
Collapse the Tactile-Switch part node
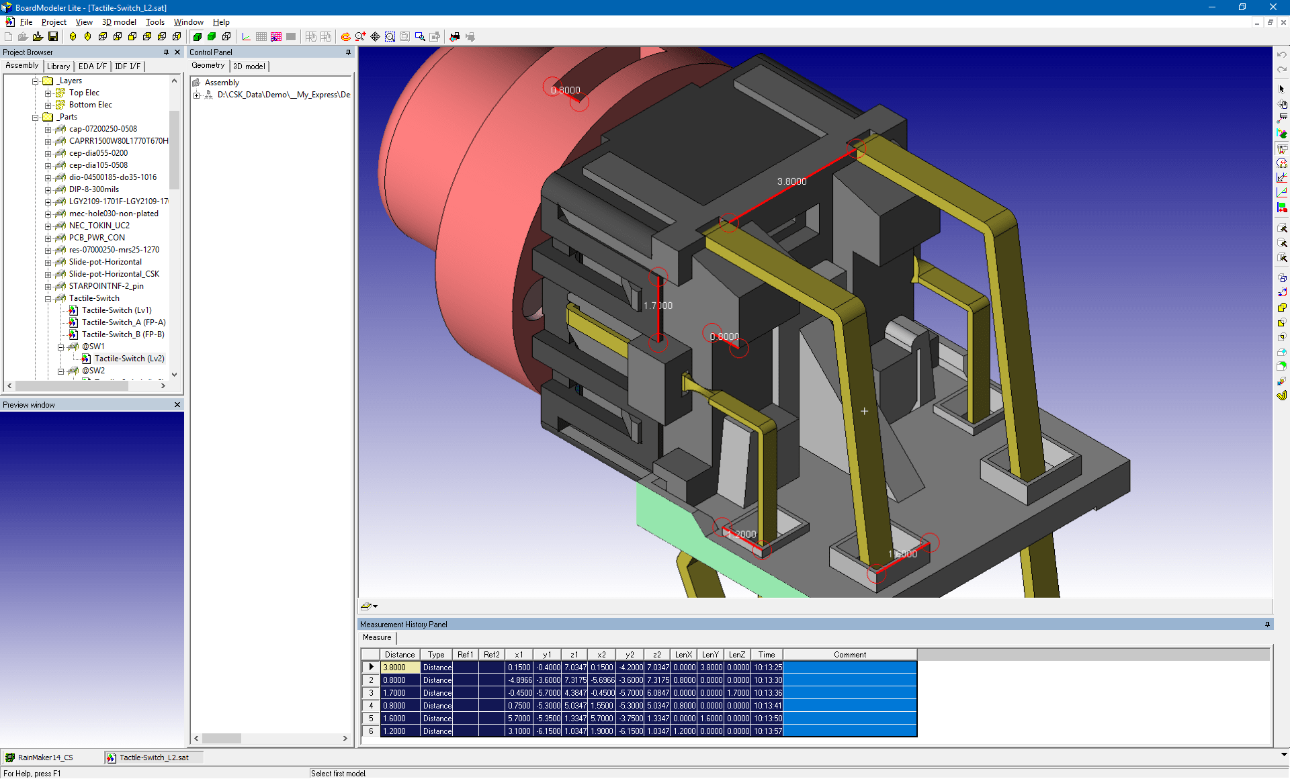click(48, 298)
